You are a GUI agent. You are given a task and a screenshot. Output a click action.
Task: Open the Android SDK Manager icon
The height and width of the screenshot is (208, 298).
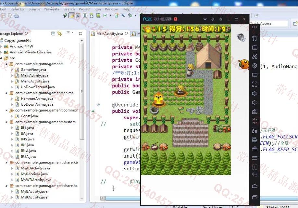point(92,16)
